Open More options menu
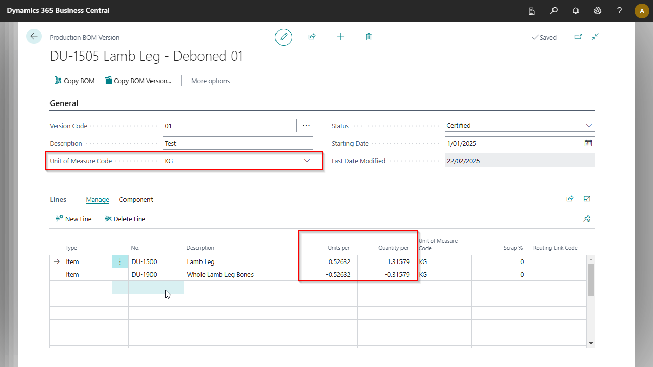The width and height of the screenshot is (653, 367). click(210, 81)
